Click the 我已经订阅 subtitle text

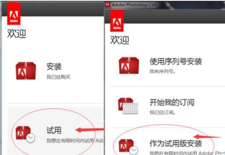162,112
